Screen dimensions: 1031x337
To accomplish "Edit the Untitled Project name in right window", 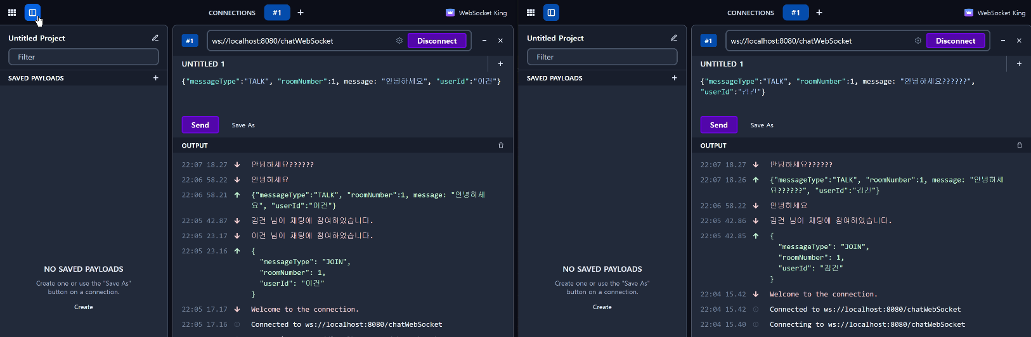I will pos(674,38).
